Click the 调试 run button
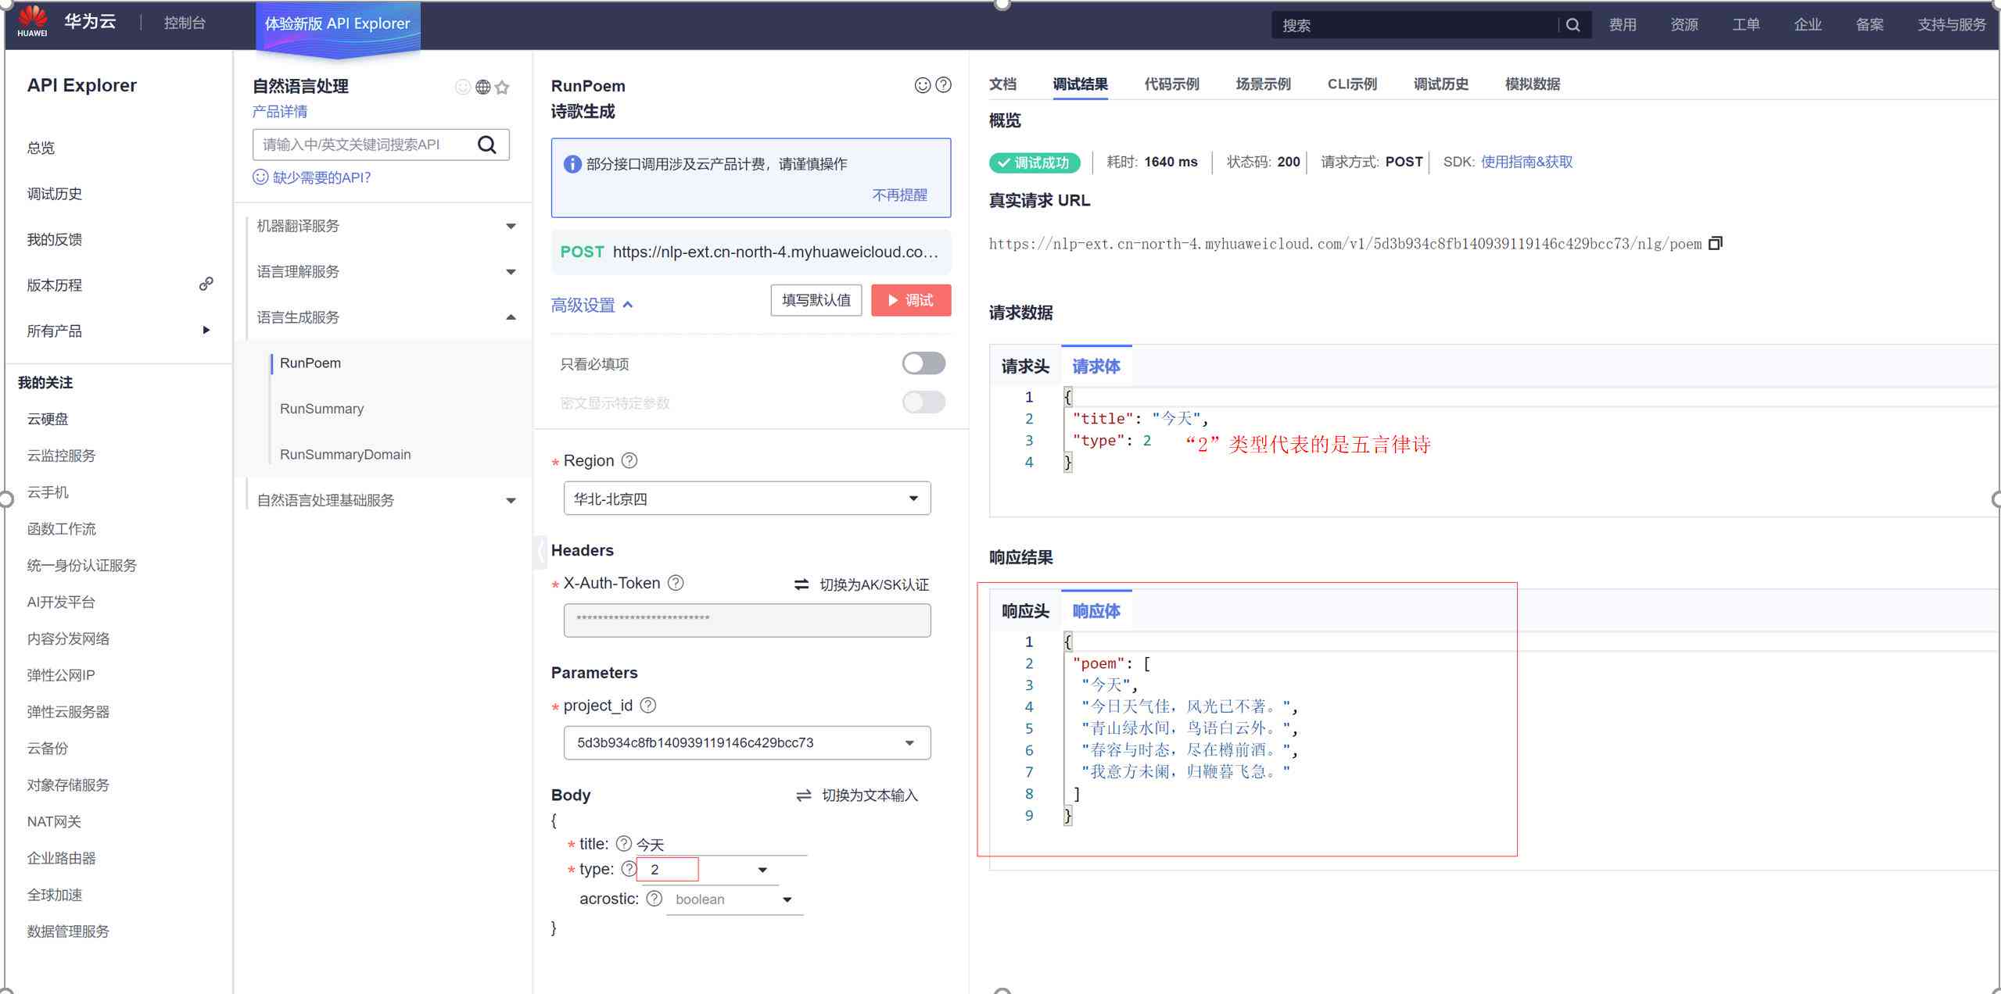Viewport: 2001px width, 994px height. (x=911, y=300)
